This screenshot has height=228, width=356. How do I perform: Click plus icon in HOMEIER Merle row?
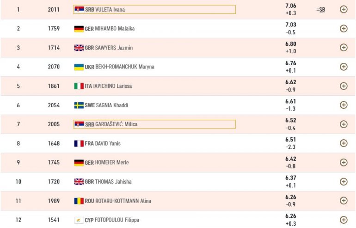344,162
